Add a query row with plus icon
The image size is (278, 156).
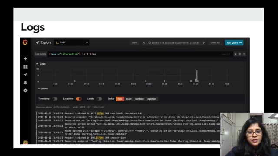point(240,54)
